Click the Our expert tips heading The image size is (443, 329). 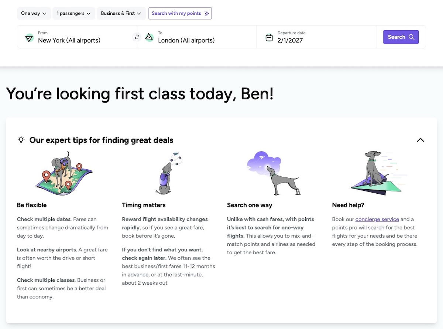101,140
